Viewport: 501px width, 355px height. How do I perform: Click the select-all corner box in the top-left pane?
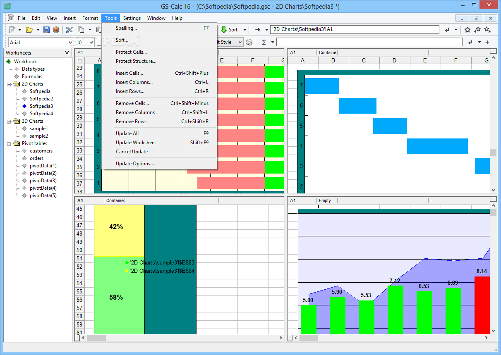click(x=79, y=61)
